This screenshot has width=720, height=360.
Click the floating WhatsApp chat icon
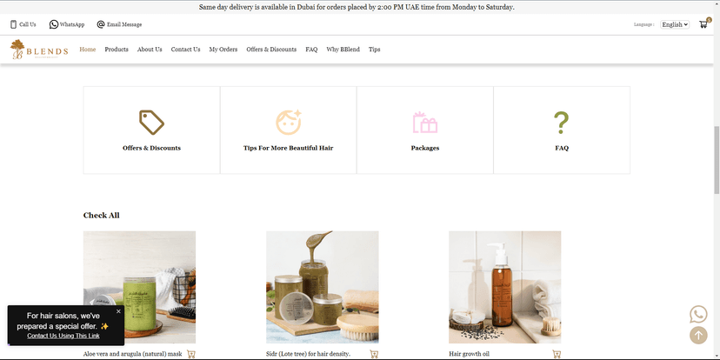[698, 314]
